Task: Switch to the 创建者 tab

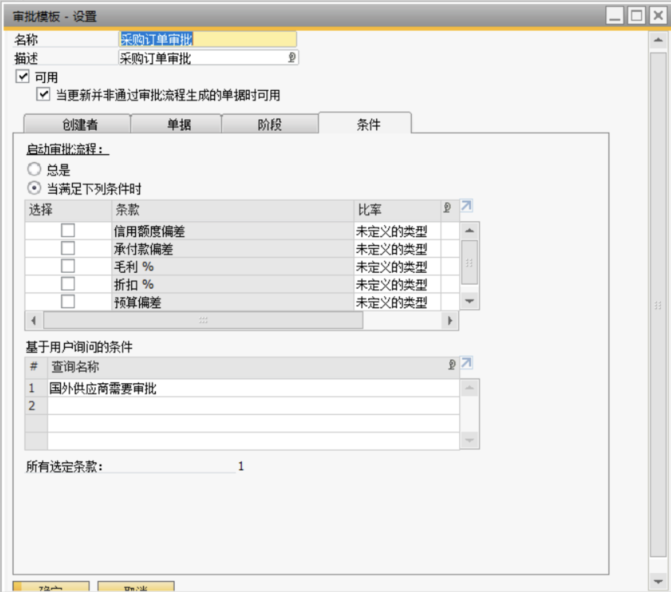Action: pos(79,124)
